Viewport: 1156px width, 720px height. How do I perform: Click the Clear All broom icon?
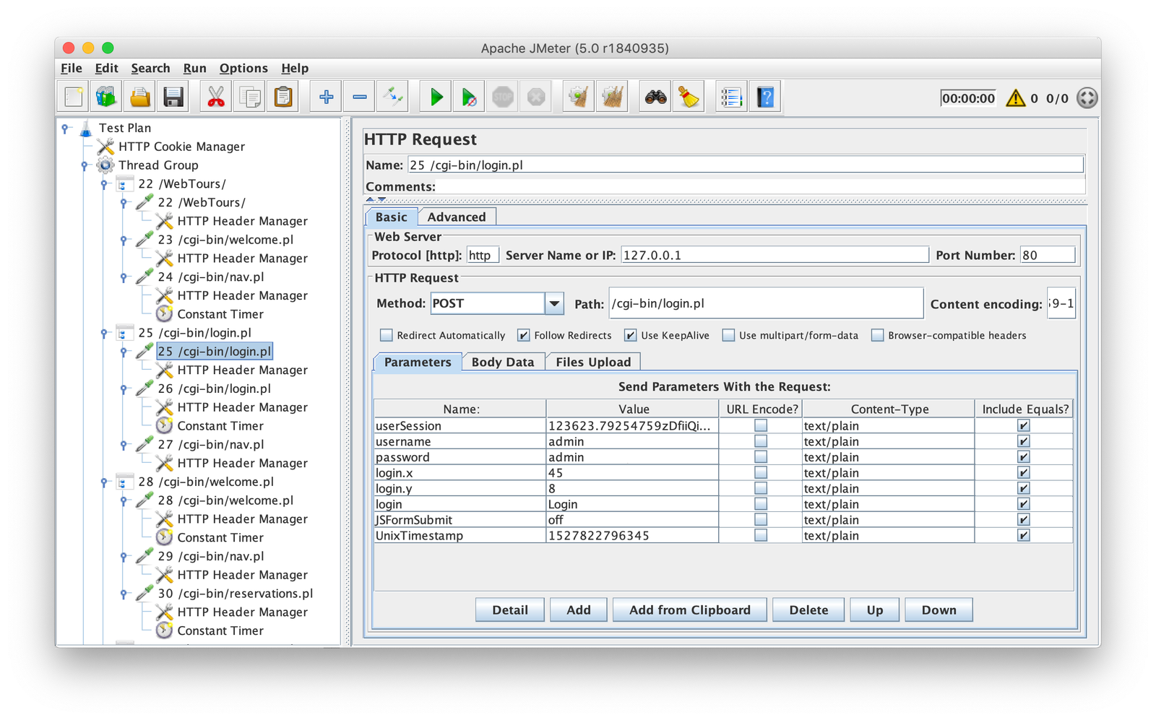coord(613,97)
